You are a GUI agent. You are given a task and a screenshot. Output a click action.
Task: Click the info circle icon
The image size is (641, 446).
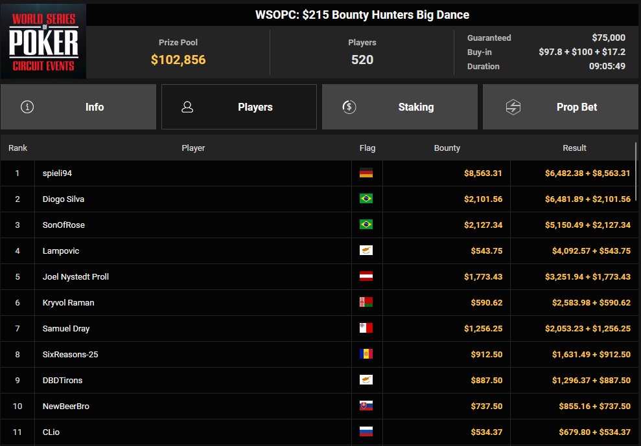(27, 107)
